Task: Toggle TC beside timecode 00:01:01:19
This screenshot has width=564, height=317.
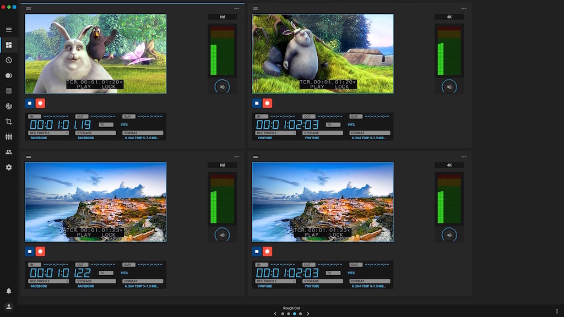Action: pos(106,125)
